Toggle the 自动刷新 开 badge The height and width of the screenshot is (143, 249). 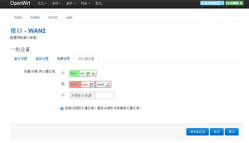point(234,3)
